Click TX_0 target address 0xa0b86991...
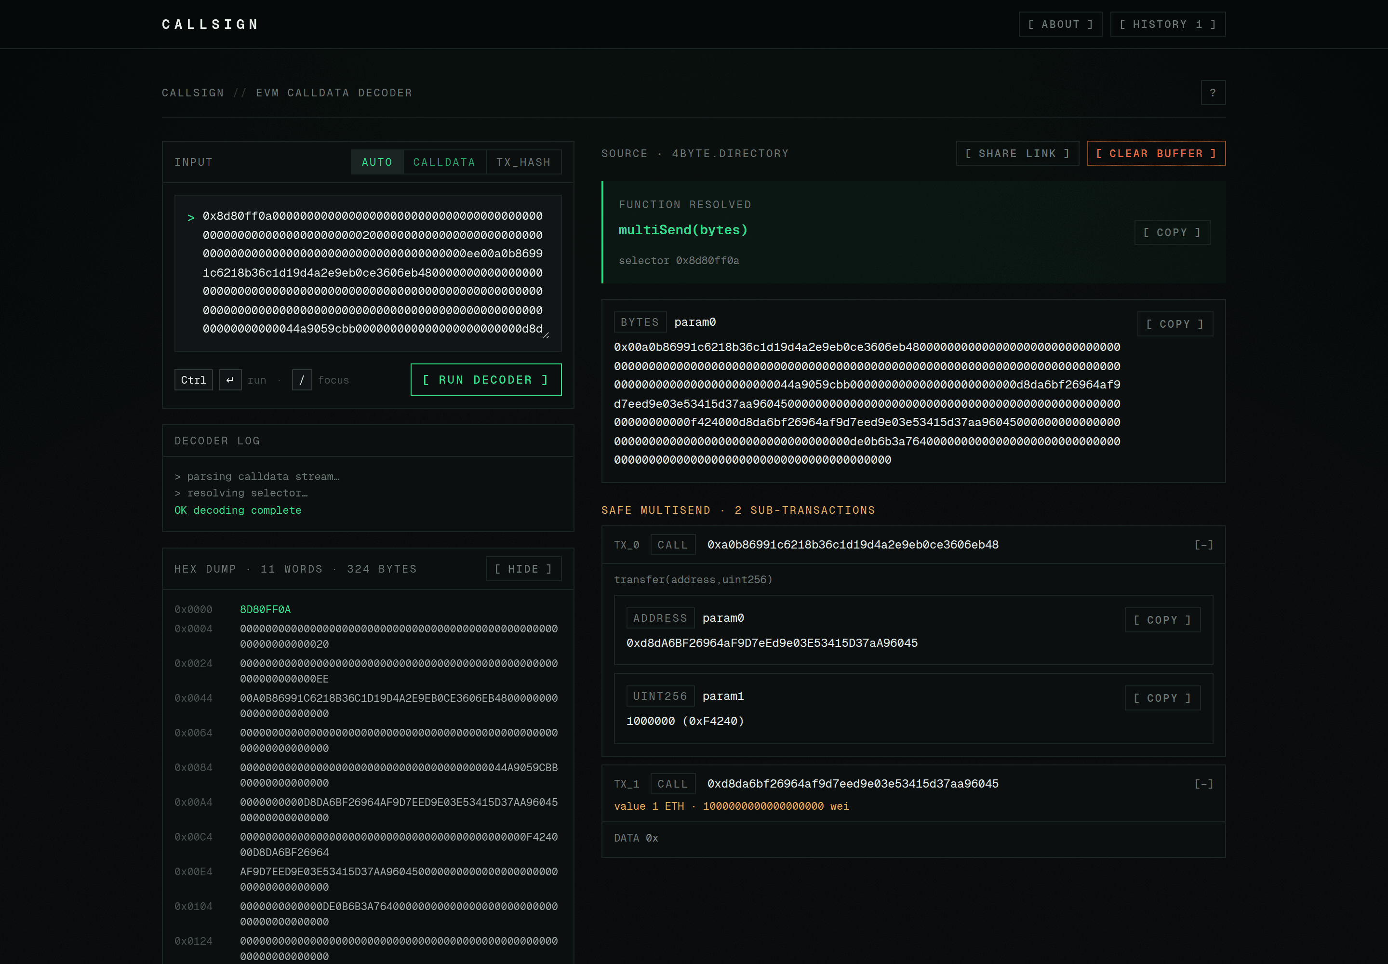 coord(853,545)
